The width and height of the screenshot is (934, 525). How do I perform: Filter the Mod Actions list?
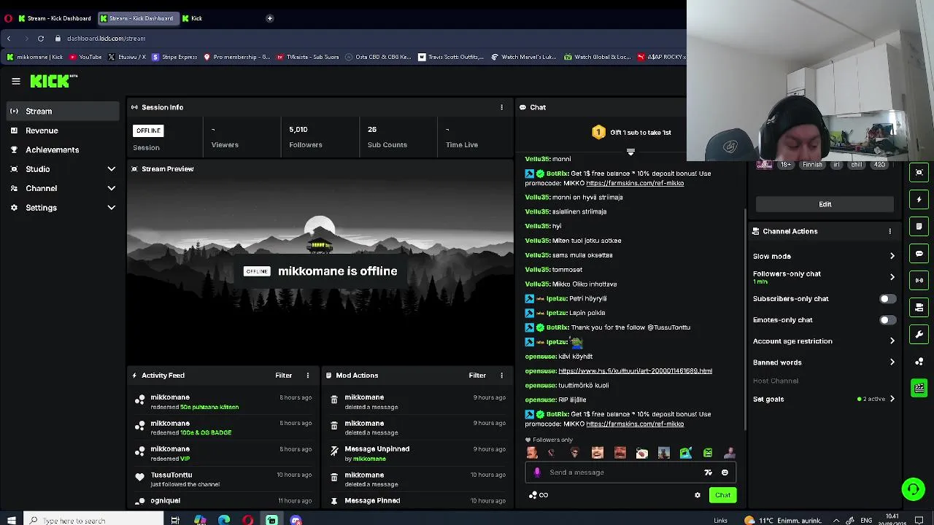pos(477,376)
